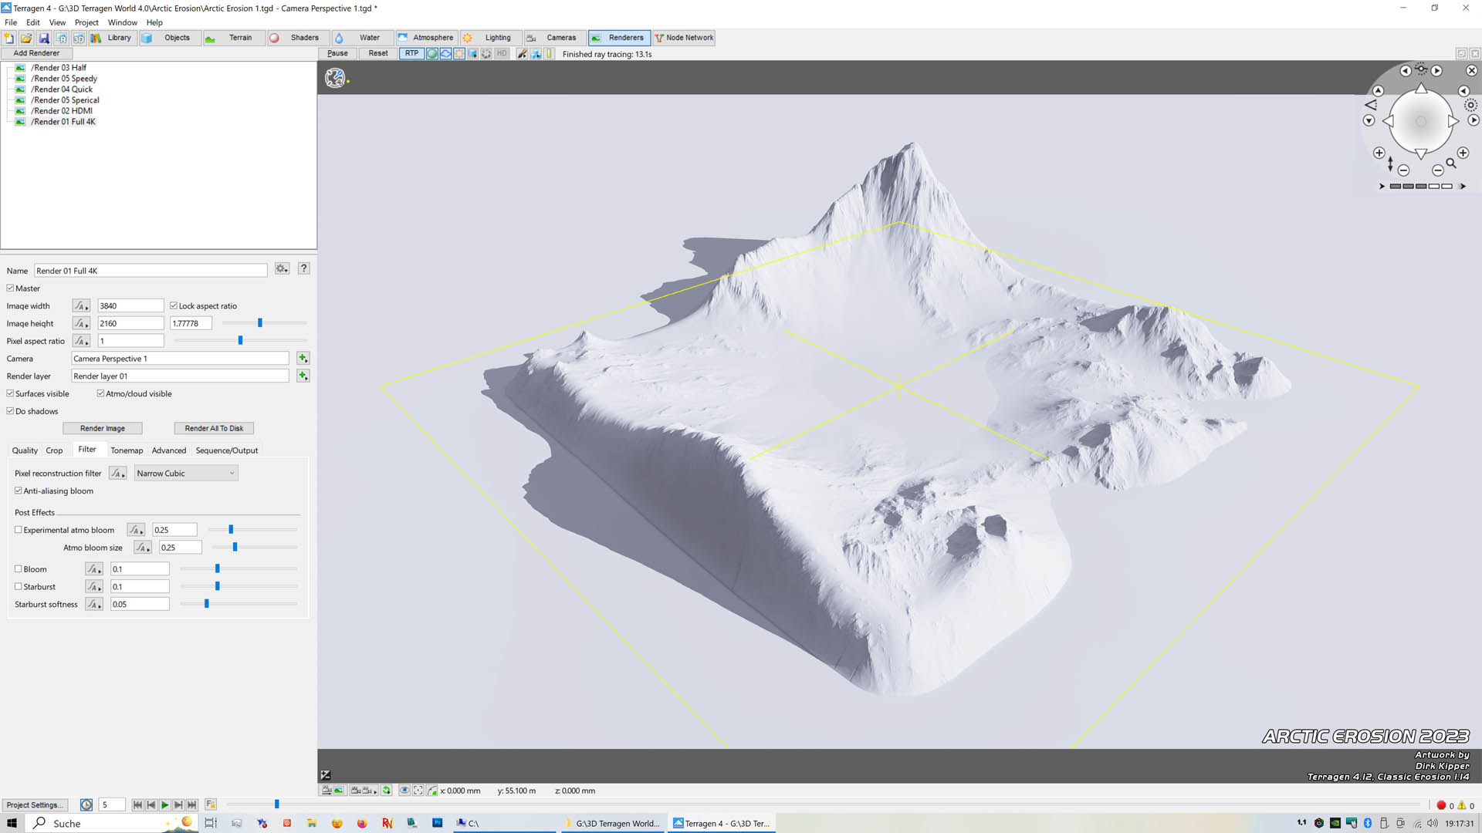Enable the Experimental atmo bloom checkbox
1482x833 pixels.
[17, 529]
